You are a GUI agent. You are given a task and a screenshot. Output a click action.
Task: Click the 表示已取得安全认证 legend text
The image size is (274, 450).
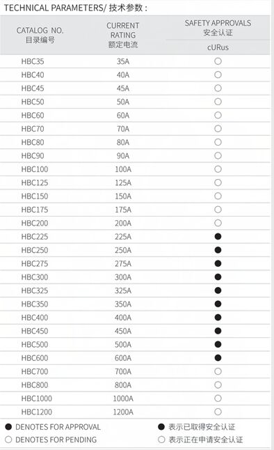[x=202, y=427]
